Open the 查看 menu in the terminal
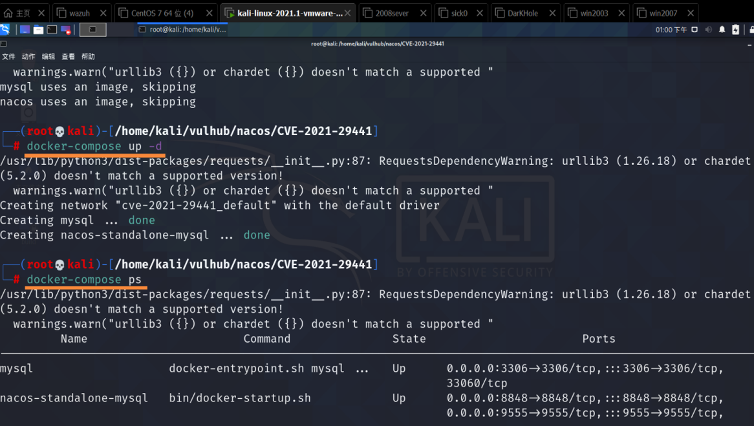This screenshot has height=426, width=754. click(69, 57)
